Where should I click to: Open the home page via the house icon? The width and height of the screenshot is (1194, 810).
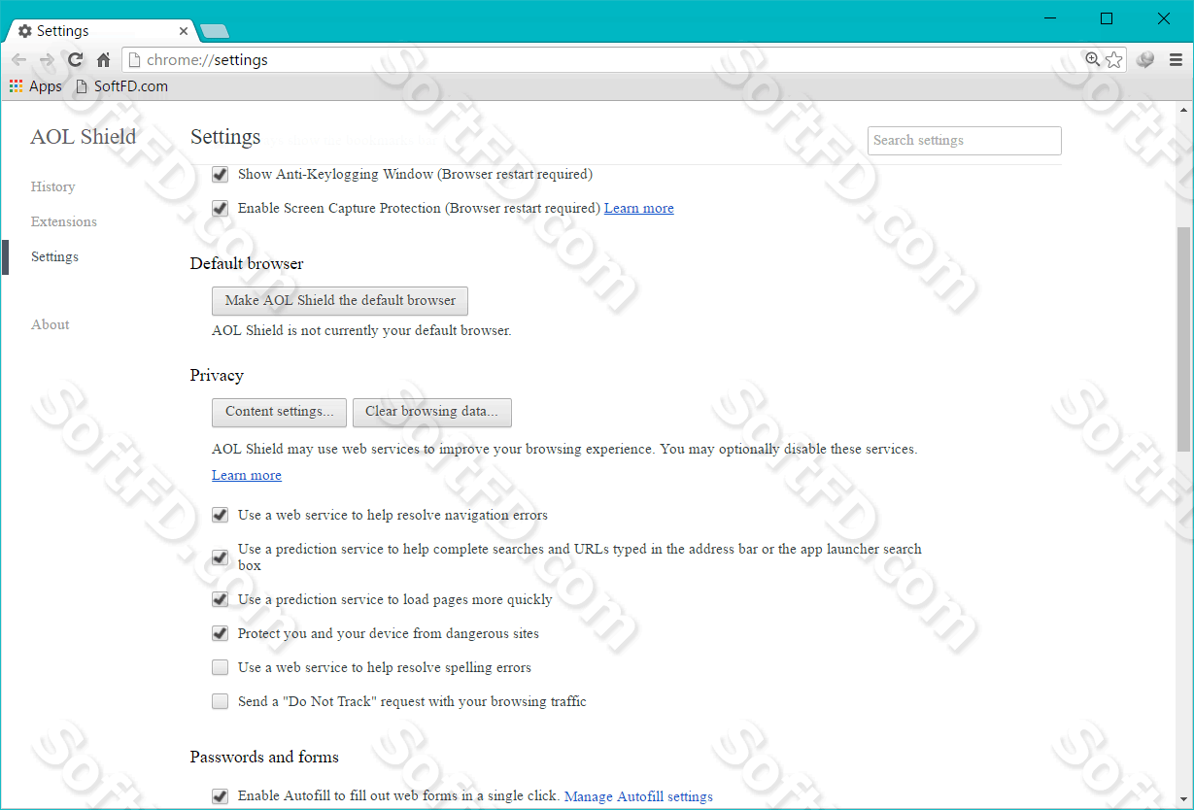tap(103, 60)
